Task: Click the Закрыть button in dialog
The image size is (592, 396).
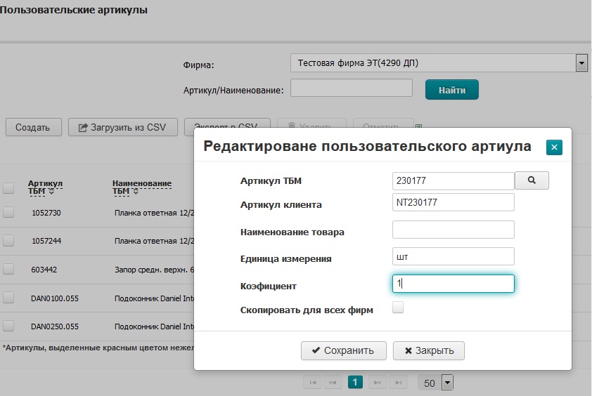Action: click(429, 350)
